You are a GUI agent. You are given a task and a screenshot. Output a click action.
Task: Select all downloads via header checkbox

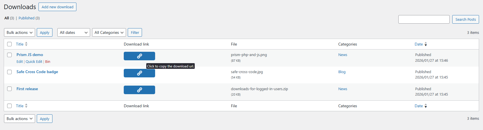pos(9,44)
